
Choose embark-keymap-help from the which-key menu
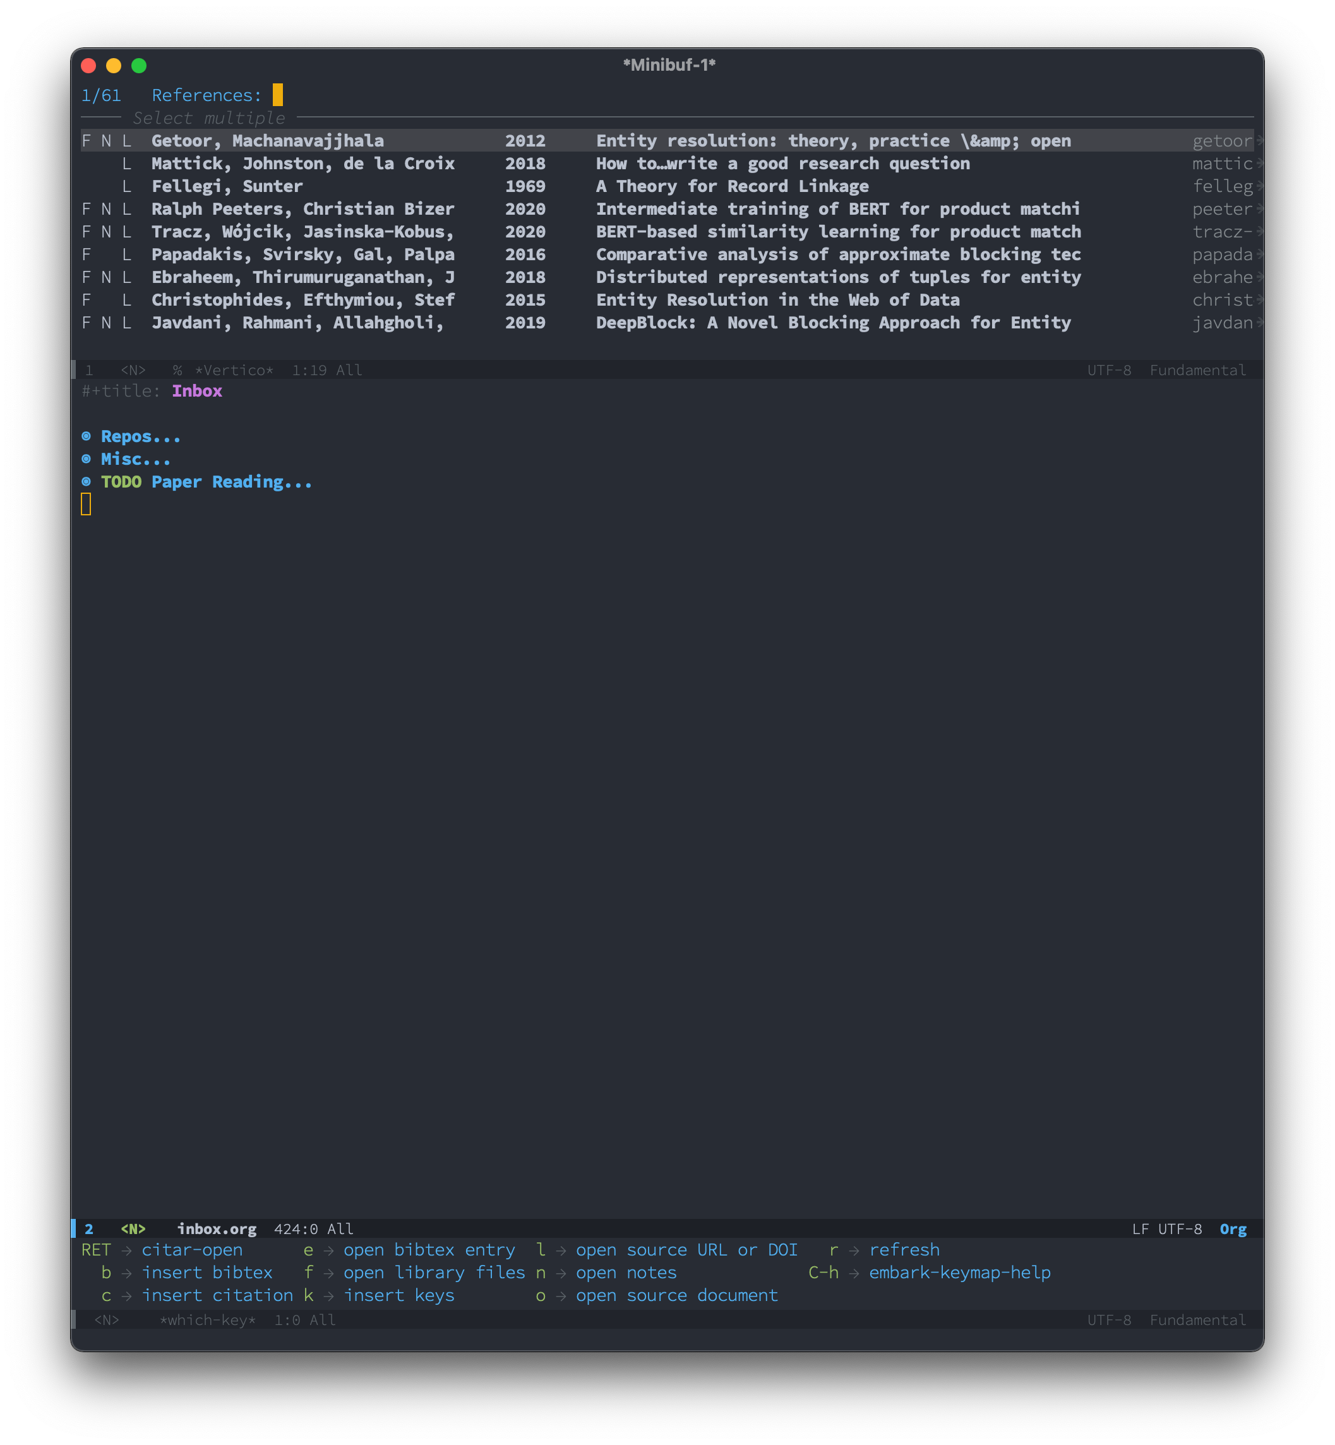pyautogui.click(x=959, y=1273)
